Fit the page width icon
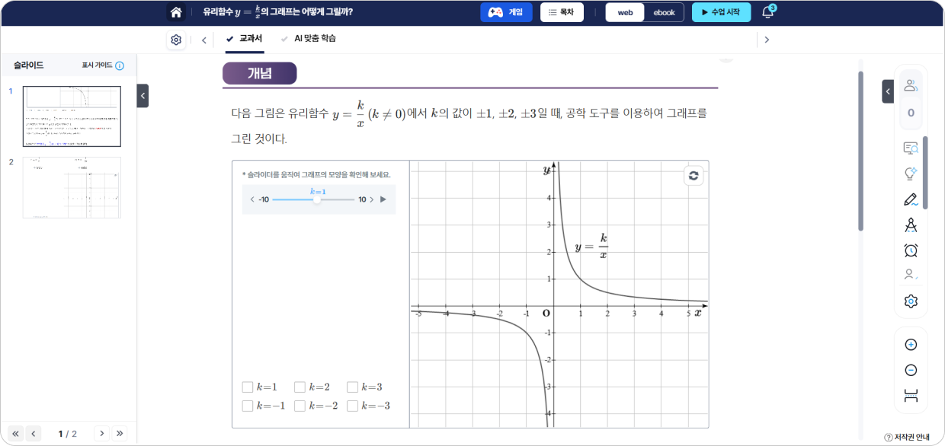The height and width of the screenshot is (446, 945). [x=911, y=396]
